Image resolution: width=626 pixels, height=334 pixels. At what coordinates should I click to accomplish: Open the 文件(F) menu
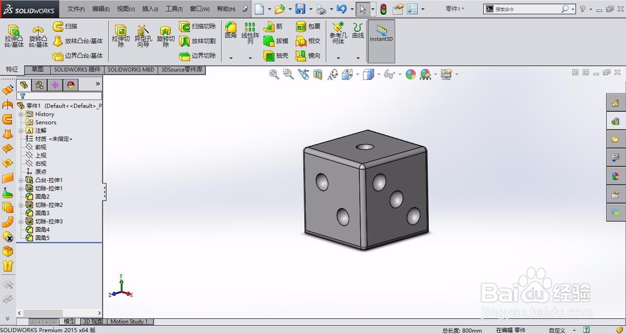(76, 9)
